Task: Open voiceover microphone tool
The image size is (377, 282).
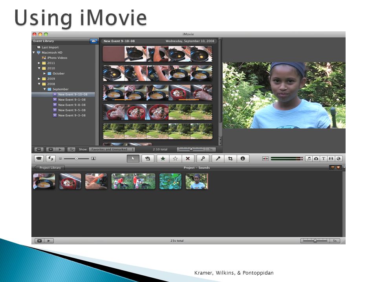Action: click(218, 159)
